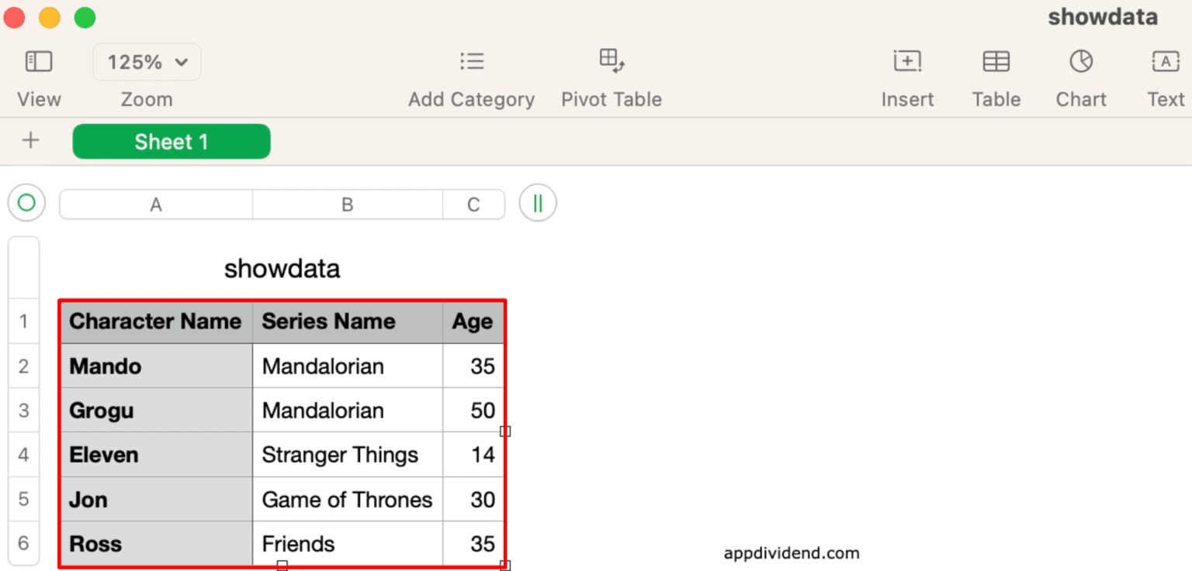Screen dimensions: 1192x571
Task: Expand column B header options
Action: click(x=346, y=204)
